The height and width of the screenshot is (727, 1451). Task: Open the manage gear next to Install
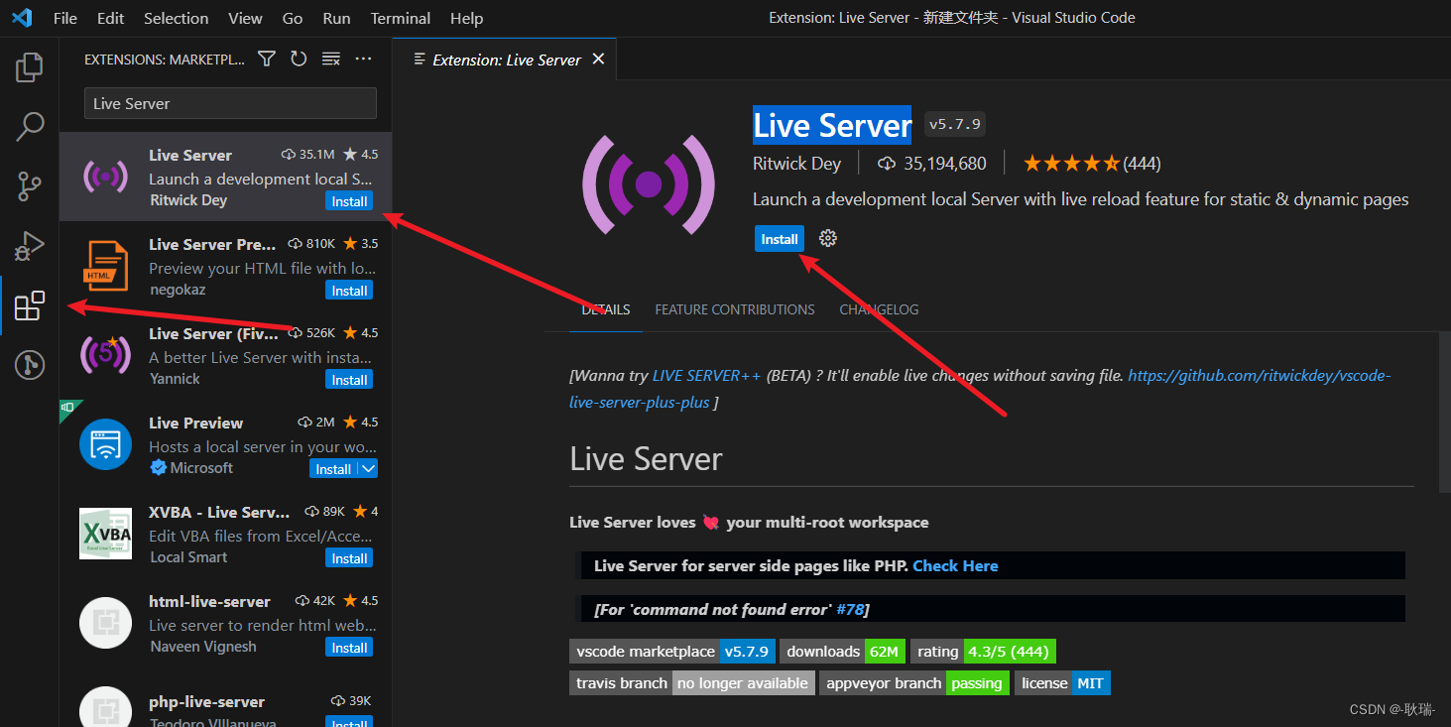pyautogui.click(x=828, y=238)
